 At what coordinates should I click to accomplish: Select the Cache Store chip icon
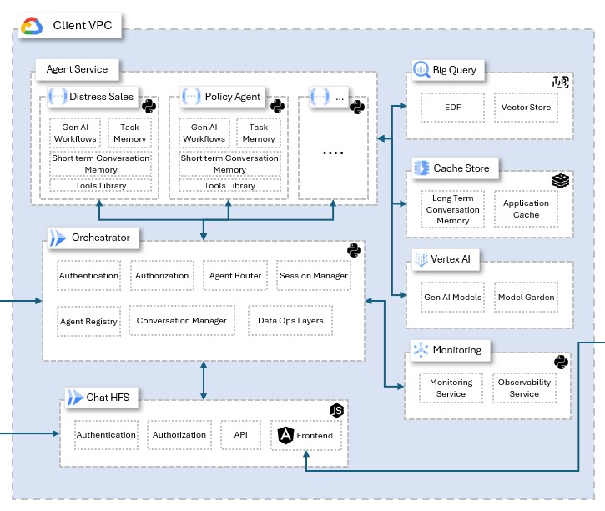pos(421,168)
